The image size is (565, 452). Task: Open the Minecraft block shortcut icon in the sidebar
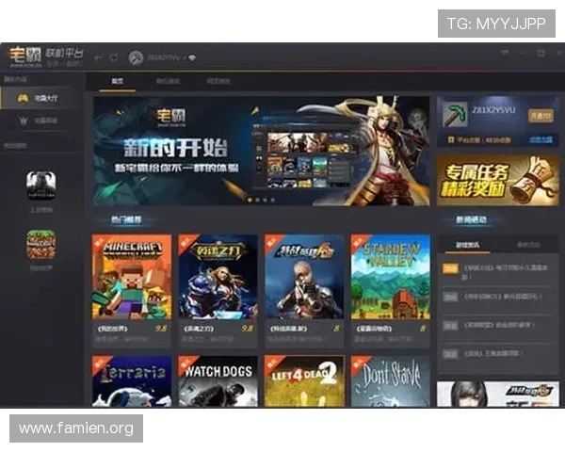40,246
